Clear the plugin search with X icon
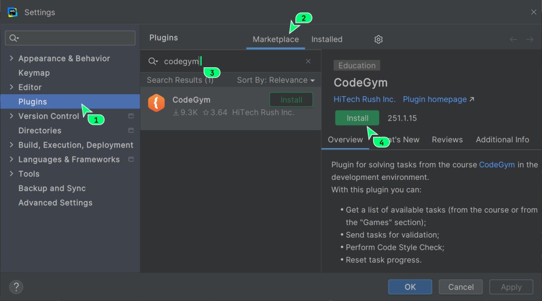 [x=308, y=61]
